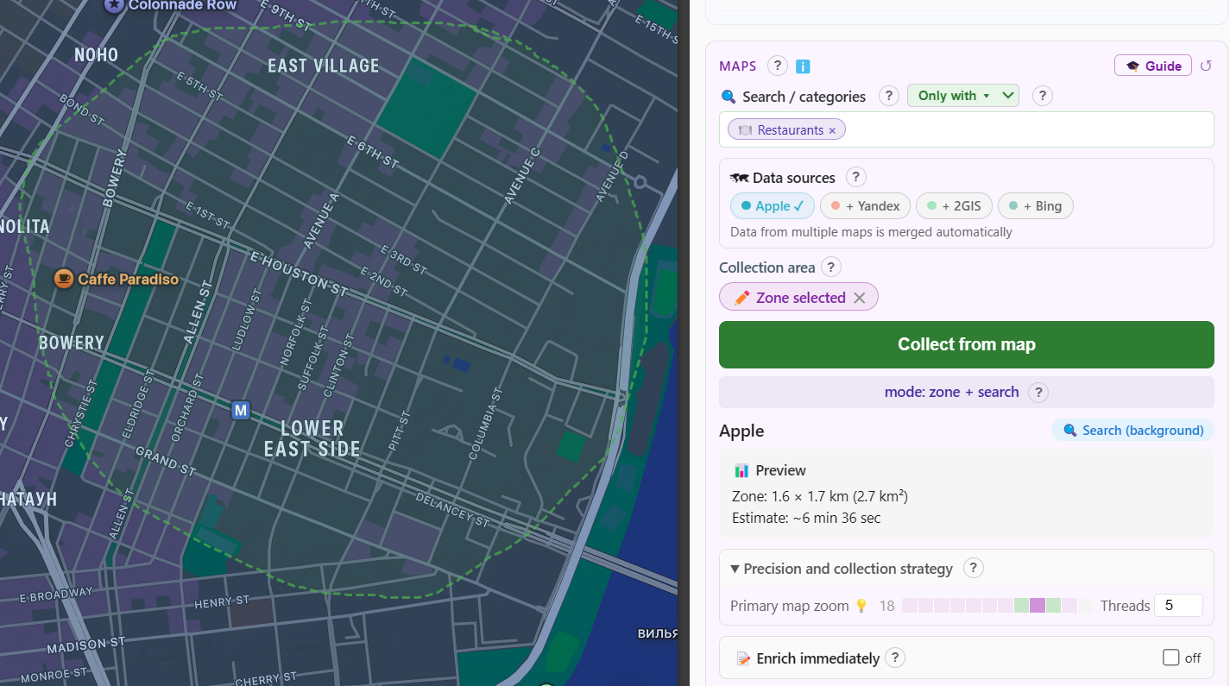Click the Search (background) button

1132,430
